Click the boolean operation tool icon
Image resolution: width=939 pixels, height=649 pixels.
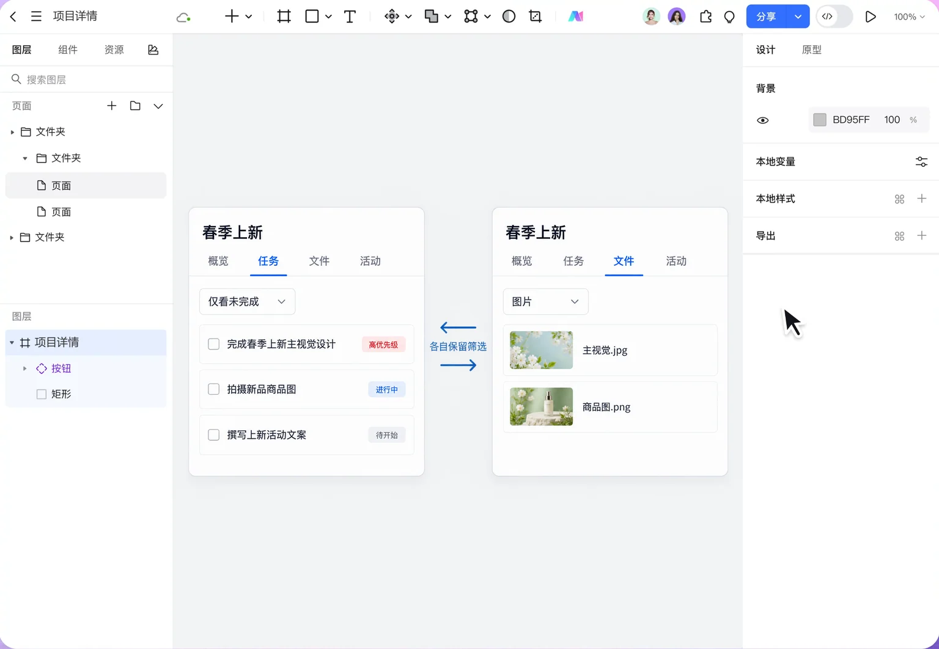[x=432, y=16]
